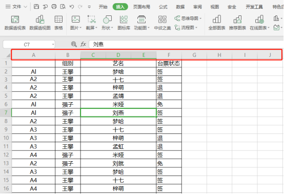Image resolution: width=284 pixels, height=194 pixels.
Task: Click the fx insert function icon
Action: click(83, 44)
